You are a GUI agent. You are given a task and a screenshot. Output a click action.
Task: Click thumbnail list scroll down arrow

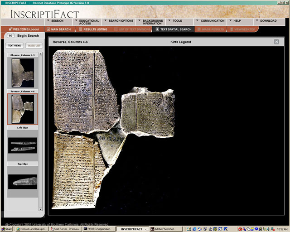point(41,209)
